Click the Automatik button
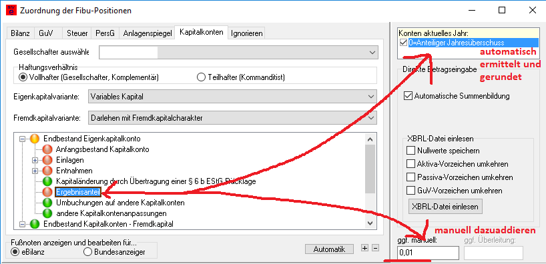The width and height of the screenshot is (546, 264). [x=330, y=249]
